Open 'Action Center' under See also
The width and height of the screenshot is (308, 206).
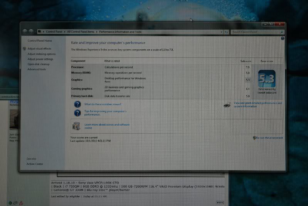[35, 164]
